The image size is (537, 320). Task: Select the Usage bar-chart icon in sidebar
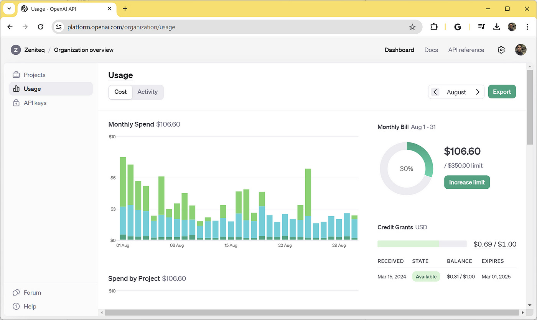[x=16, y=89]
